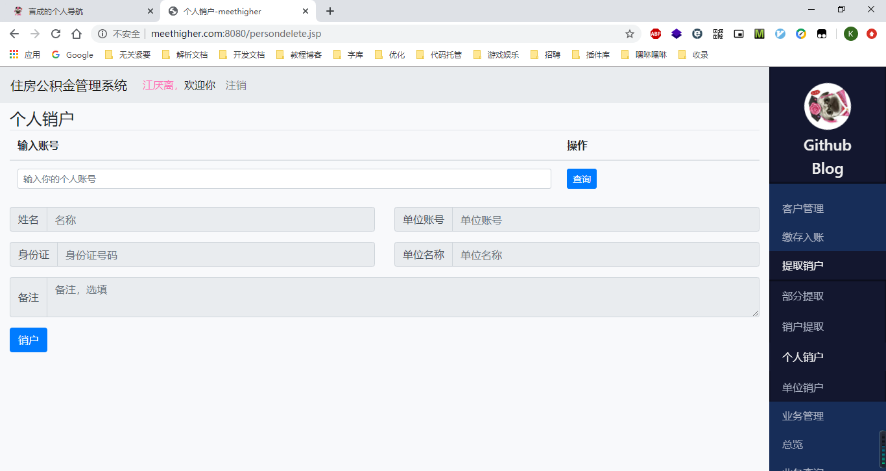Image resolution: width=886 pixels, height=471 pixels.
Task: Click the 备注 remarks text area
Action: [403, 297]
